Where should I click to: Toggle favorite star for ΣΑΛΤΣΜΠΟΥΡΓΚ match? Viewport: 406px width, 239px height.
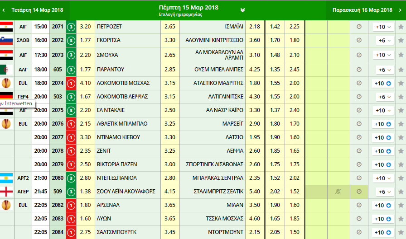click(401, 232)
